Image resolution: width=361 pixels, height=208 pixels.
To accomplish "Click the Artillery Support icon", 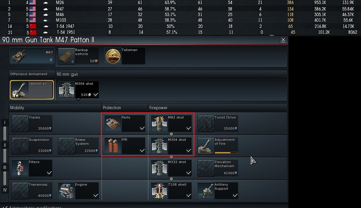I will pos(206,191).
